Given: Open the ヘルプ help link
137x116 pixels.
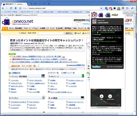Looking at the screenshot, I should (x=77, y=33).
